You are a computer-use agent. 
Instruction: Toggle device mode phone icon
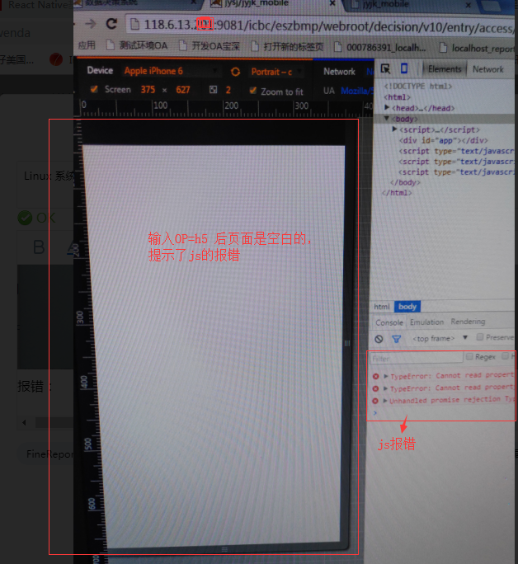pos(404,68)
